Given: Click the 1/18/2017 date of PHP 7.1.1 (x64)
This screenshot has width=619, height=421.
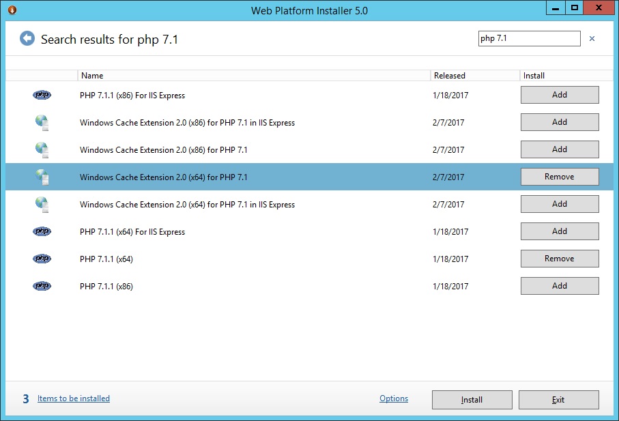Looking at the screenshot, I should pyautogui.click(x=450, y=259).
